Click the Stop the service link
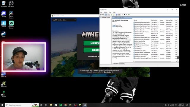Viewport: 190px width, 107px height. click(113, 25)
